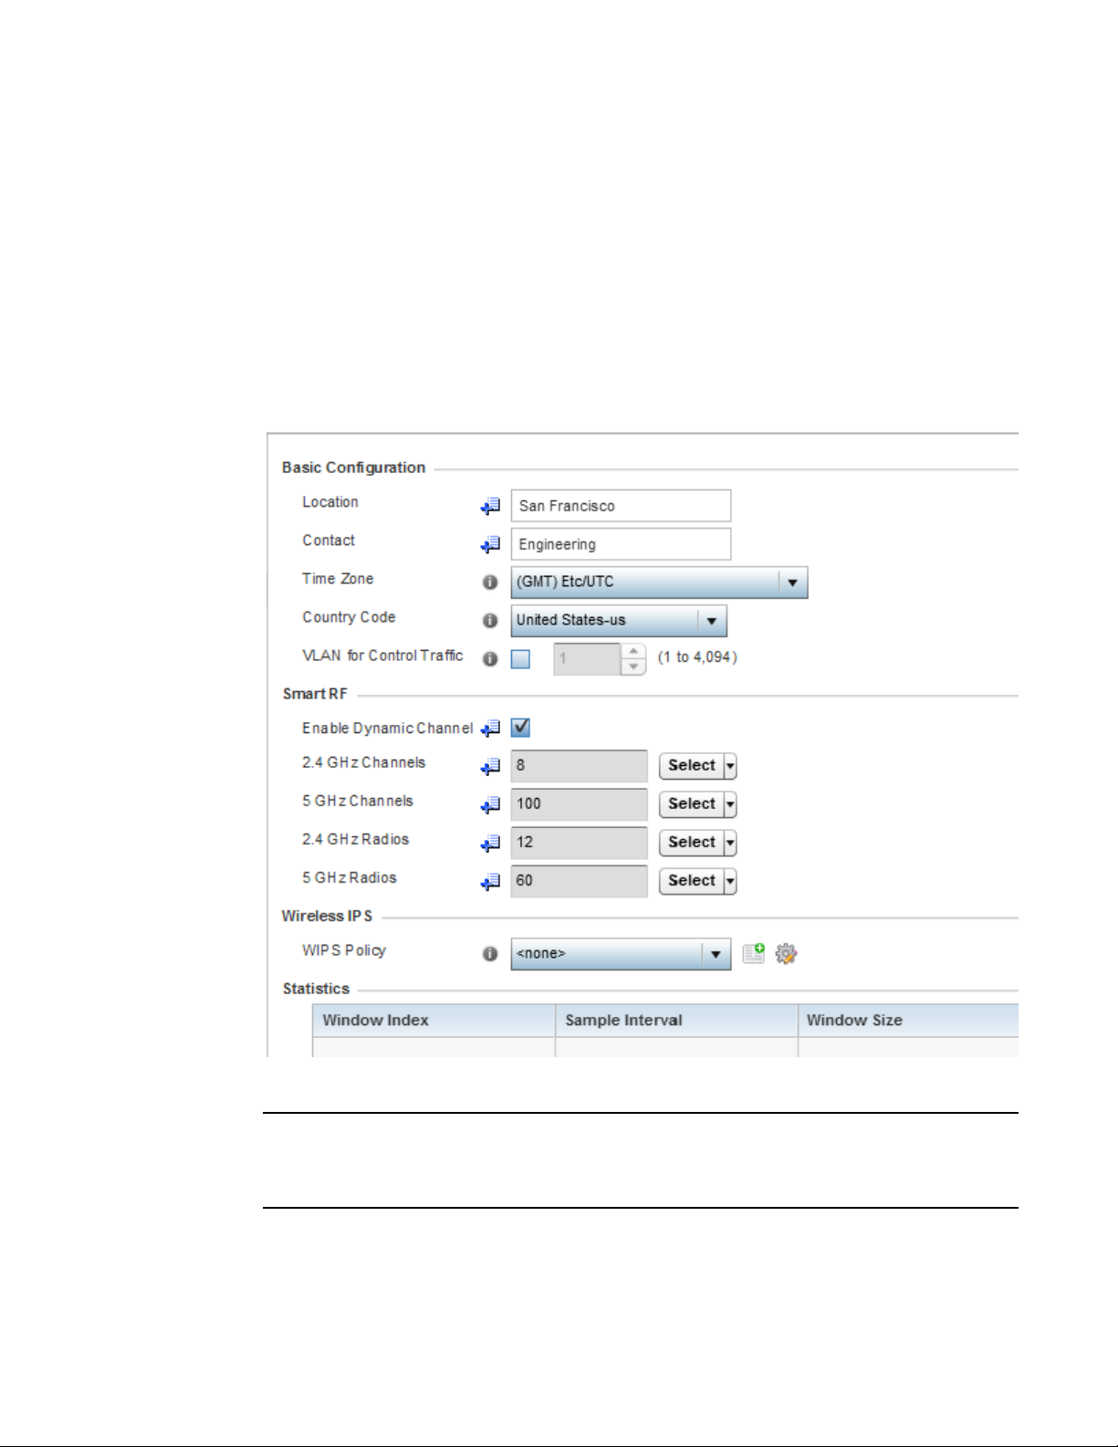Click info icon for VLAN for Control Traffic
This screenshot has width=1118, height=1447.
(490, 659)
